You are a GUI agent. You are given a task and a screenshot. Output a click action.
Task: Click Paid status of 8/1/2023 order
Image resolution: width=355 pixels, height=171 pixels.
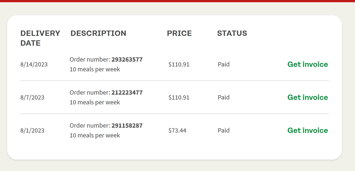pyautogui.click(x=224, y=131)
